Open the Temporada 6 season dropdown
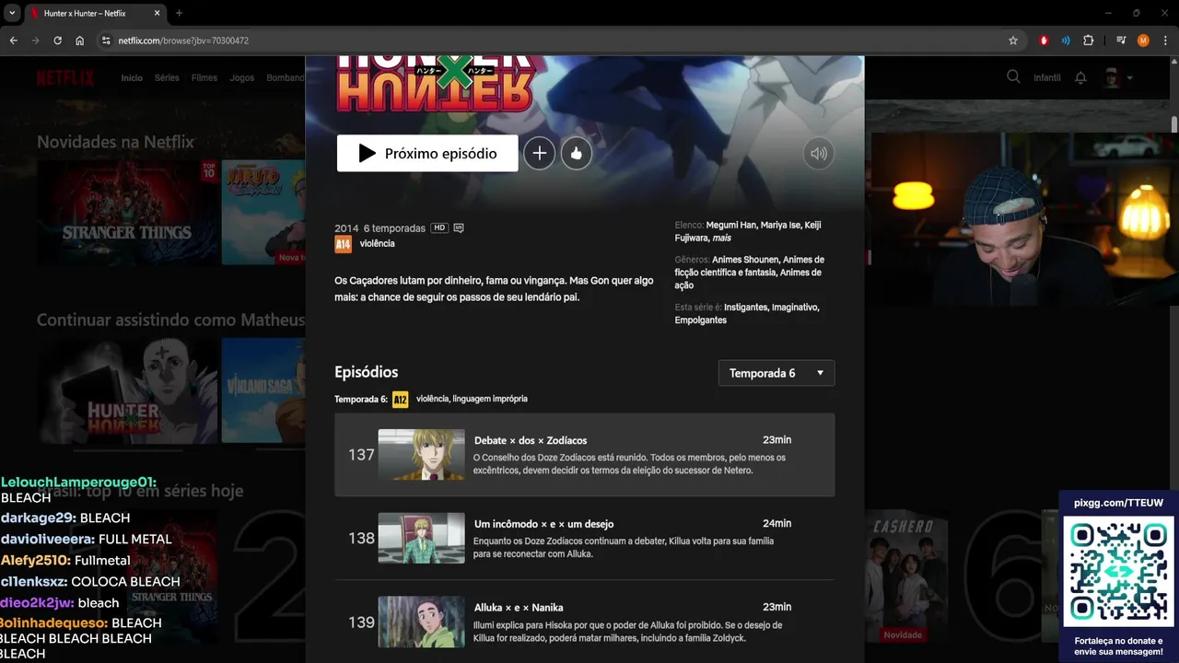This screenshot has height=663, width=1179. (776, 373)
